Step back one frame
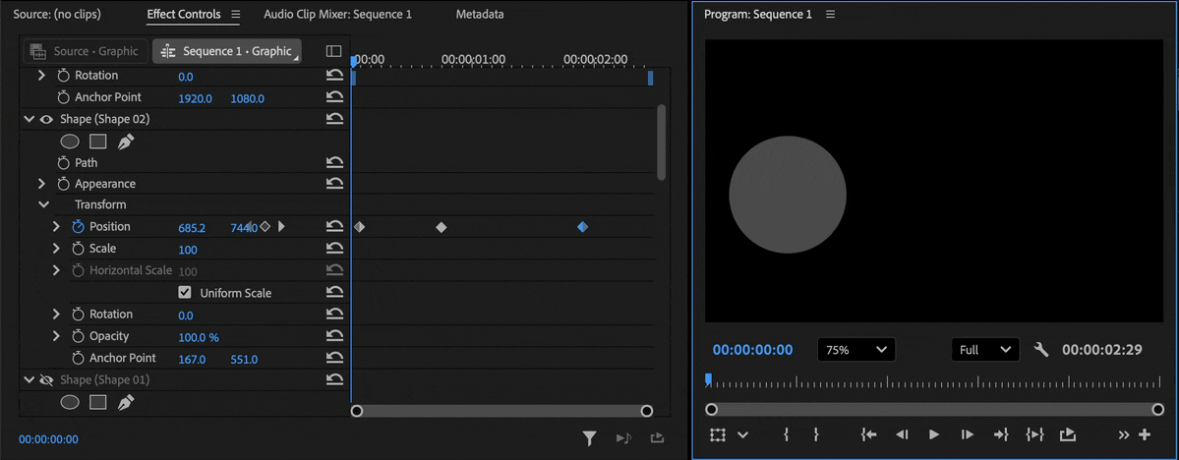Screen dimensions: 1179x460 [903, 434]
